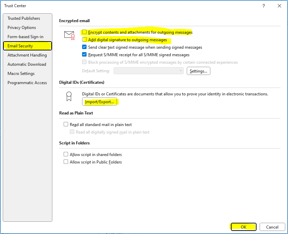Uncheck Send clear text signed message option
The width and height of the screenshot is (288, 234).
[84, 47]
